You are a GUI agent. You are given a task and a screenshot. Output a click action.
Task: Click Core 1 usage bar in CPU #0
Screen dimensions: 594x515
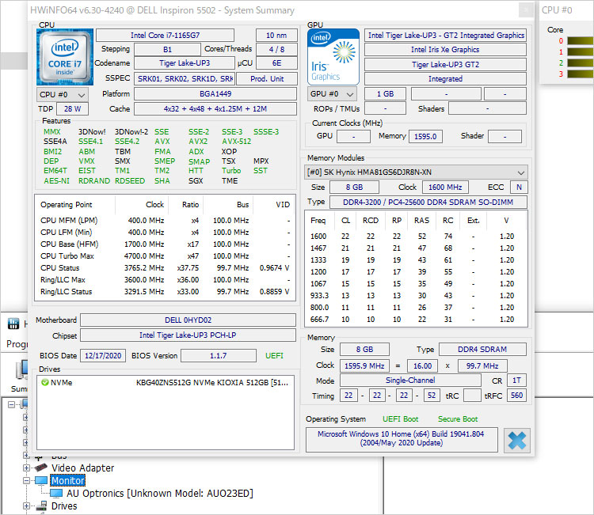click(x=581, y=52)
